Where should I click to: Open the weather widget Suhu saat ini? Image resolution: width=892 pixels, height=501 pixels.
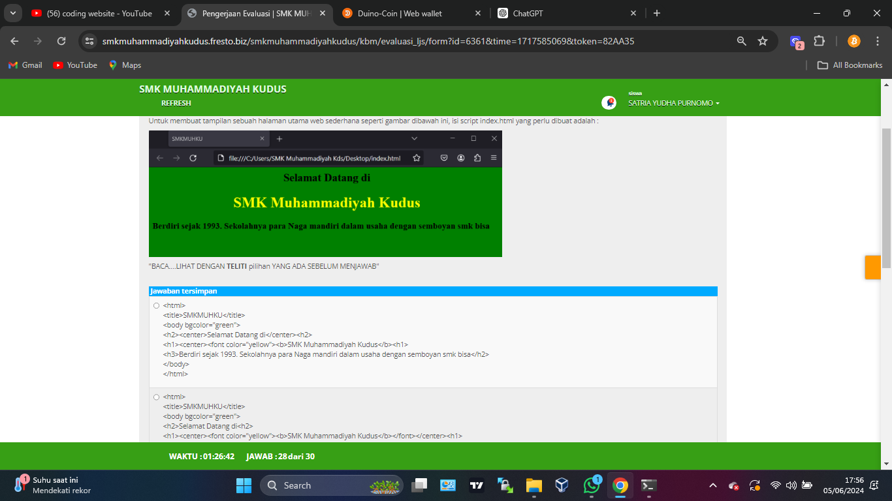pyautogui.click(x=52, y=485)
